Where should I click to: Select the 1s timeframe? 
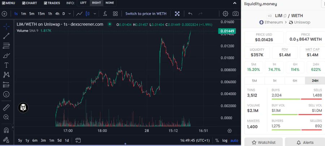pyautogui.click(x=16, y=14)
